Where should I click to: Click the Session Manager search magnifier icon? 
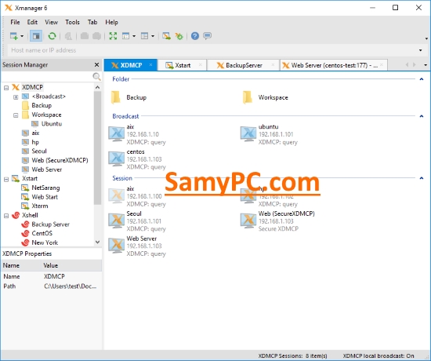pyautogui.click(x=96, y=77)
